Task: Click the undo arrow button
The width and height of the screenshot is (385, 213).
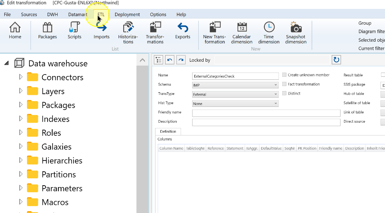Action: click(x=170, y=60)
